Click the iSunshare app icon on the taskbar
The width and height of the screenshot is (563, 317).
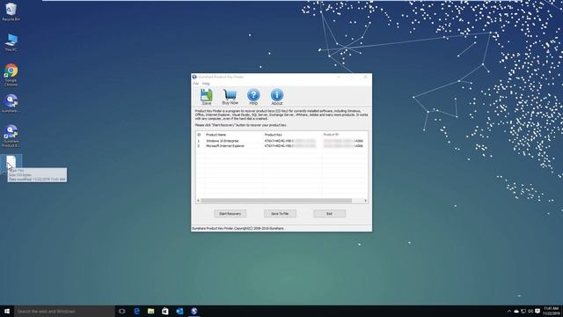[194, 311]
